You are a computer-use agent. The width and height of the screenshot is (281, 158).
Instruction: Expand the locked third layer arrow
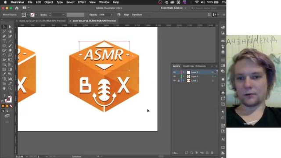(184, 81)
